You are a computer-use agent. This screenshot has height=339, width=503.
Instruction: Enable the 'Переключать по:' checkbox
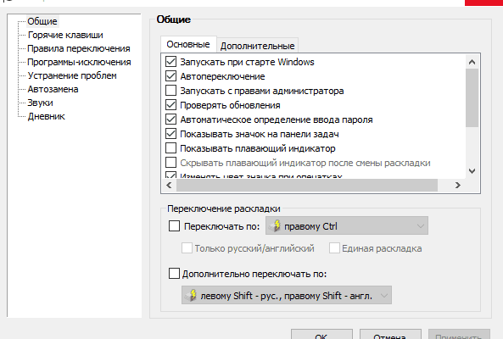[174, 226]
